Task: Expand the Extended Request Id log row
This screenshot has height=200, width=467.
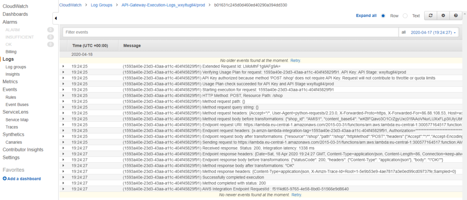Action: 63,66
